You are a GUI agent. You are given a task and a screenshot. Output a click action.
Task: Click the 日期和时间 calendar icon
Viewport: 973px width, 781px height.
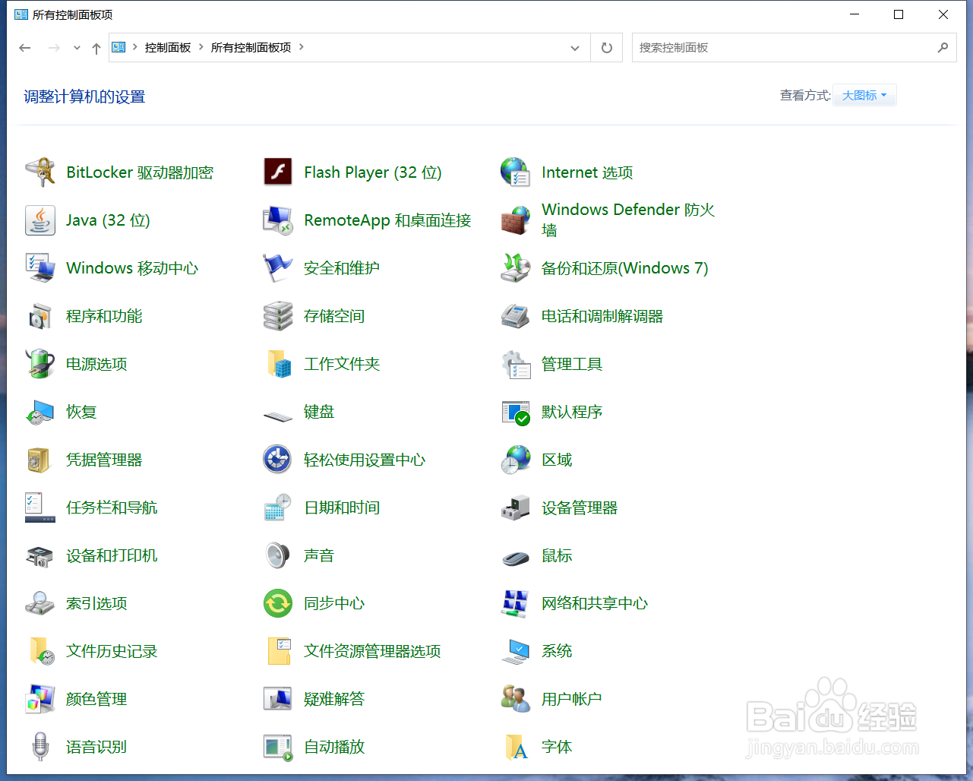[x=278, y=507]
